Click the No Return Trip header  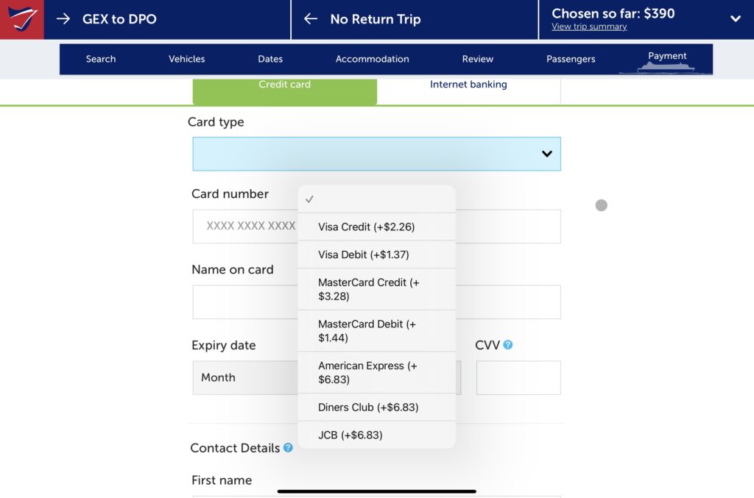click(x=376, y=19)
